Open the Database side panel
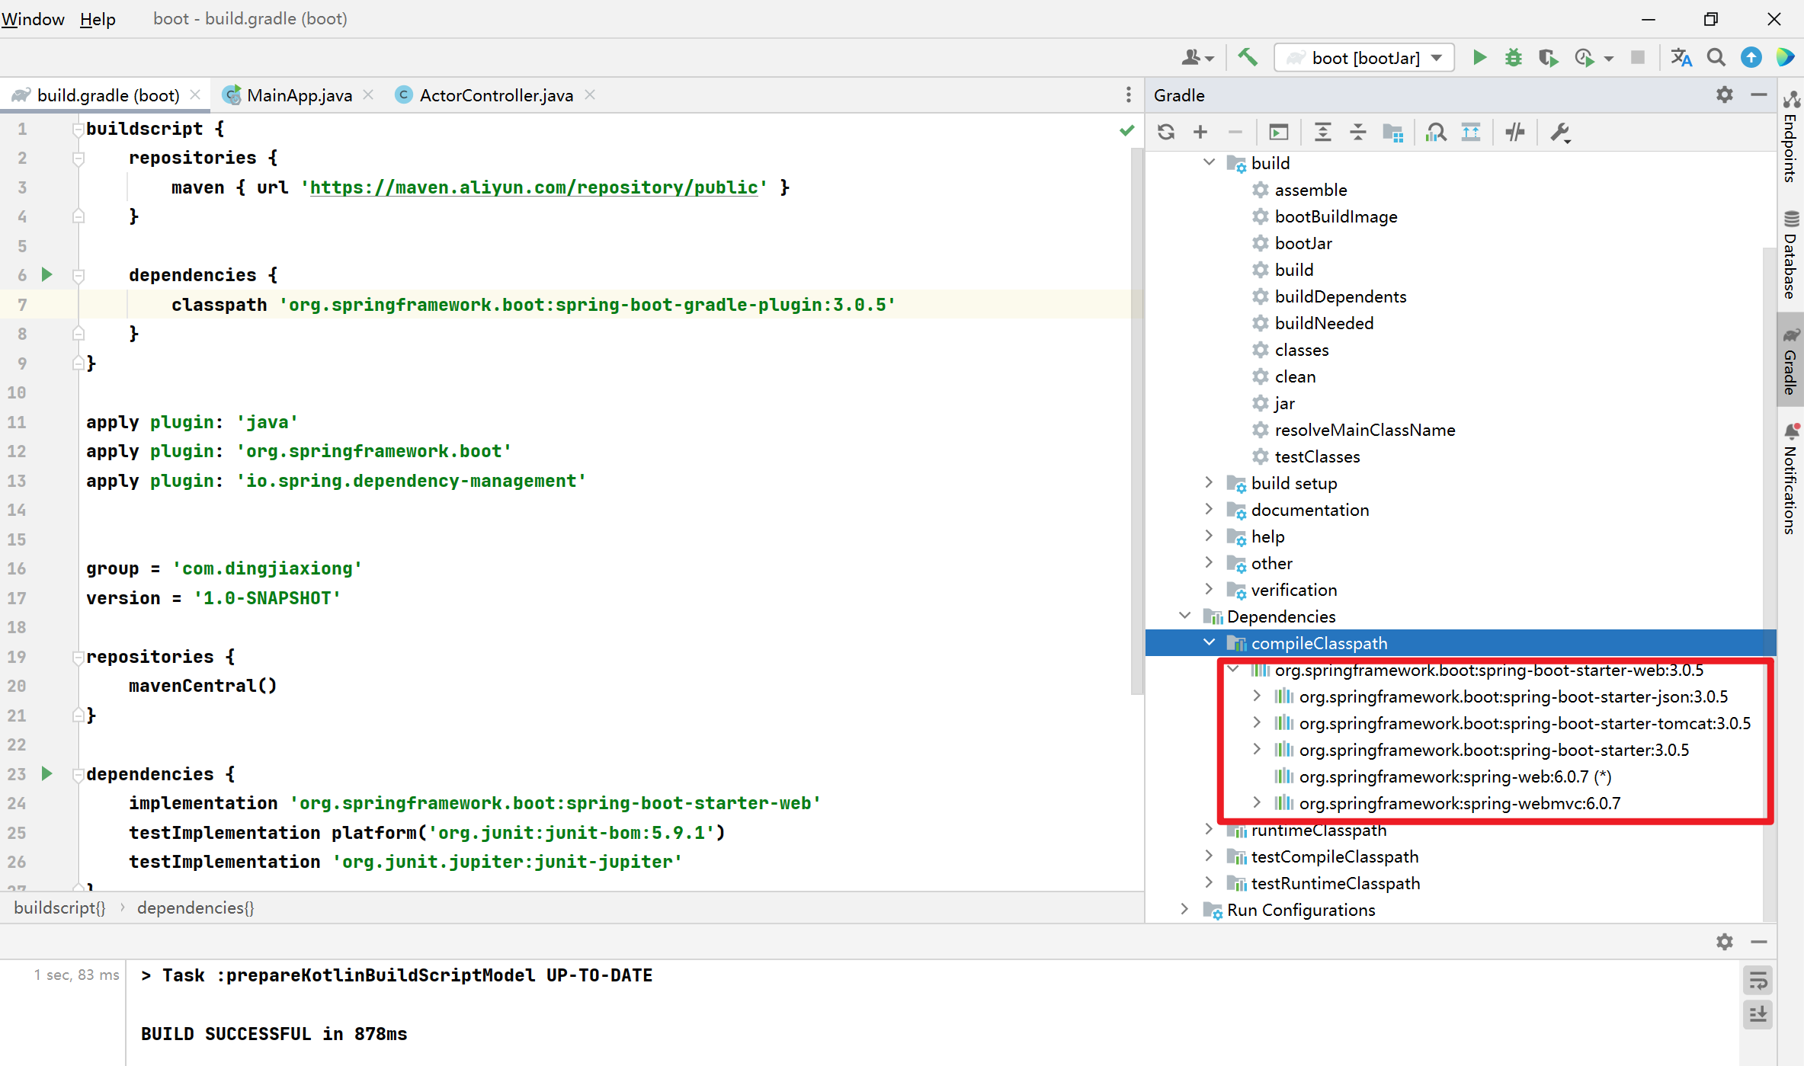 [1790, 255]
